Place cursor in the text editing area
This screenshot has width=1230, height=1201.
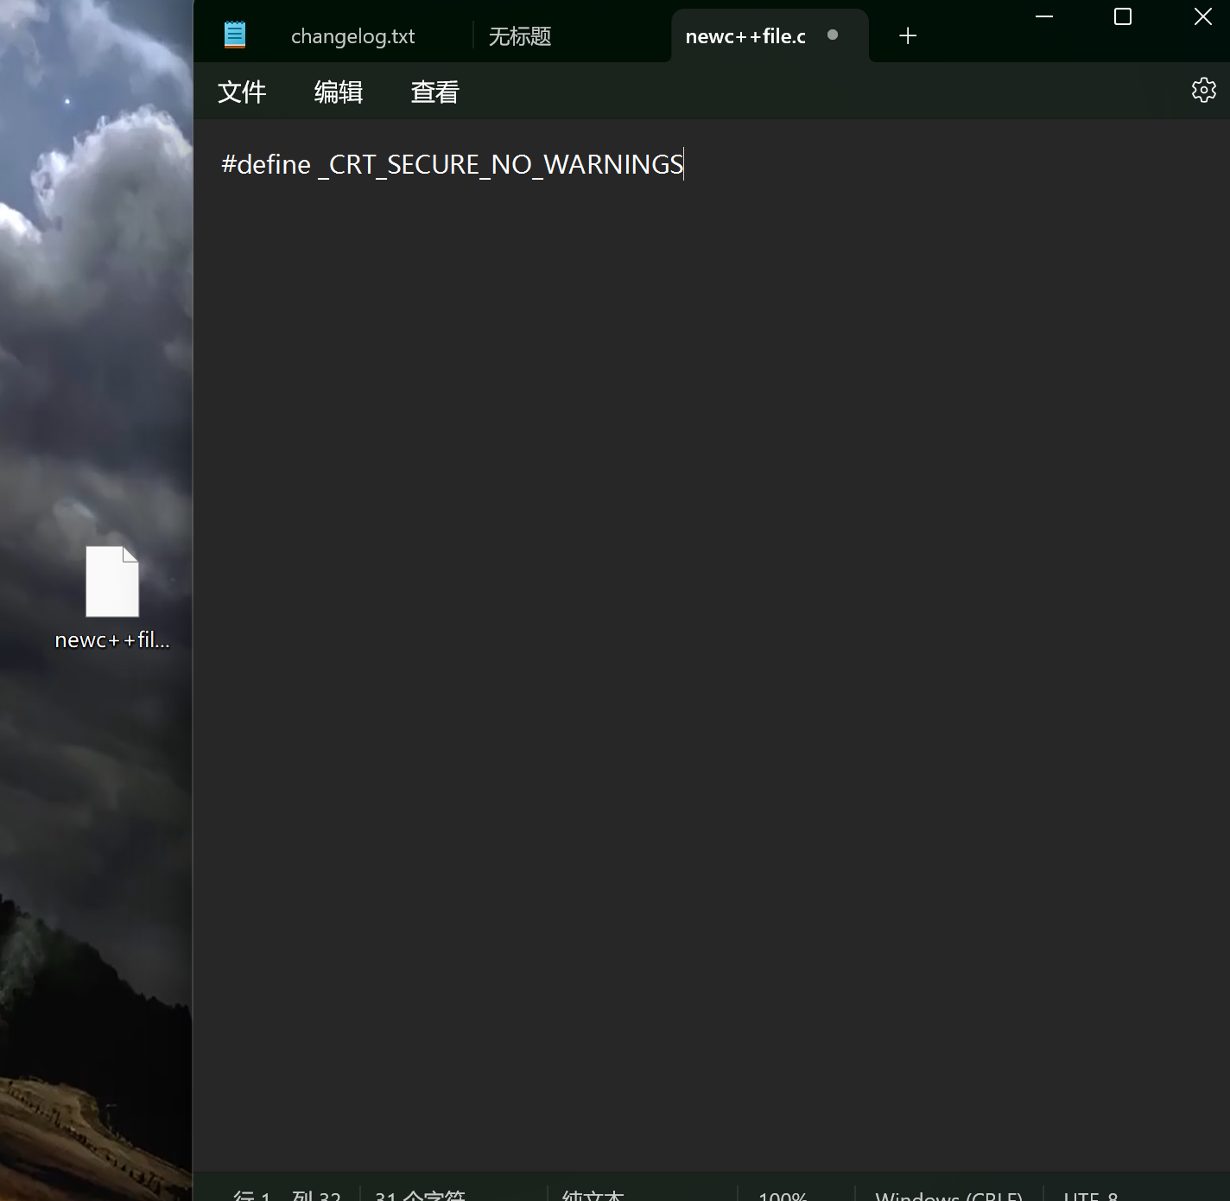pos(691,518)
